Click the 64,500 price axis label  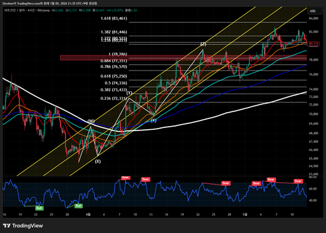point(313,166)
